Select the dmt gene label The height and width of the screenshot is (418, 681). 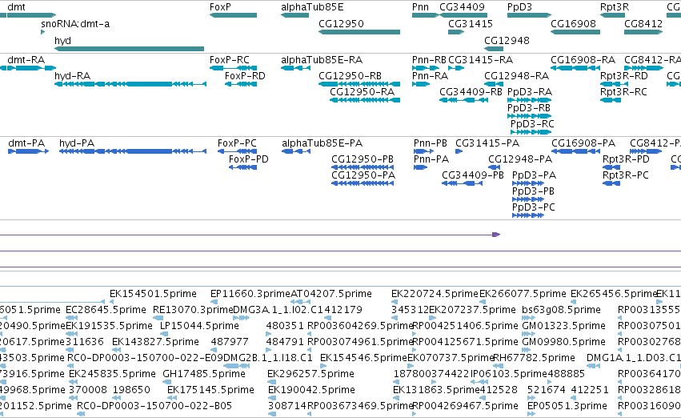coord(16,7)
